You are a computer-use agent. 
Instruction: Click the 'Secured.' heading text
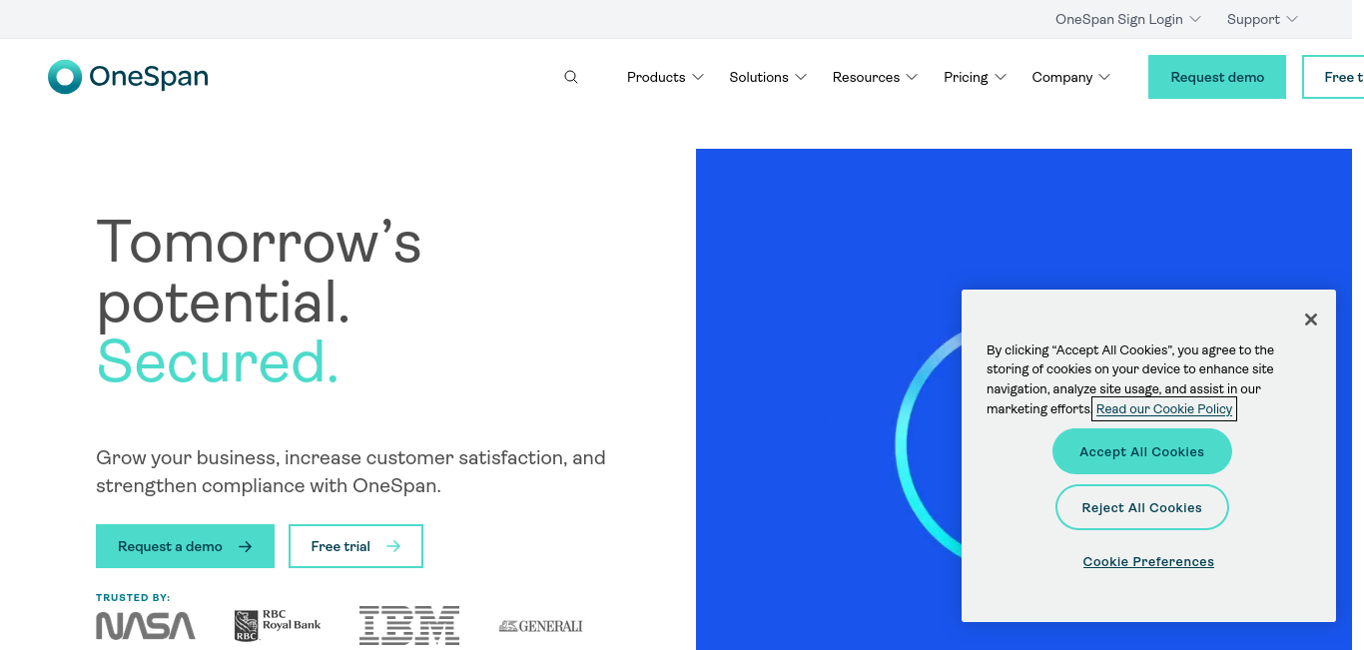coord(218,360)
